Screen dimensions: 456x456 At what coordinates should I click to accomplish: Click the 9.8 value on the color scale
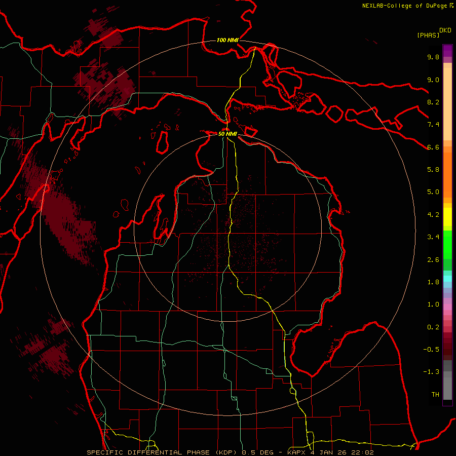click(433, 57)
